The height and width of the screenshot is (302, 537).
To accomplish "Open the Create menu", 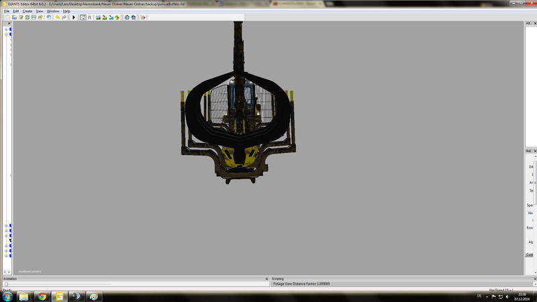I will (28, 11).
